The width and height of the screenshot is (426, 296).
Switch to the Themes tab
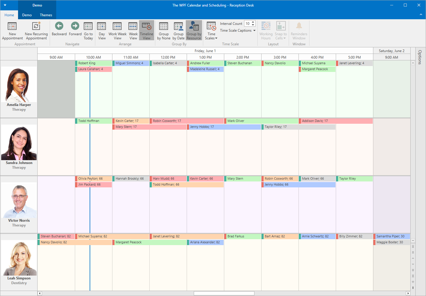pos(46,15)
